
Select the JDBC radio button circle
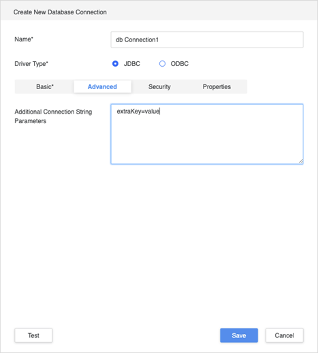tap(115, 64)
